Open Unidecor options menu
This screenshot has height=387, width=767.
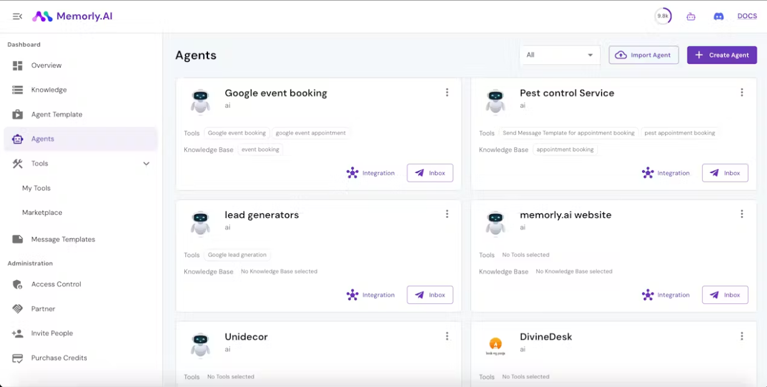pyautogui.click(x=447, y=336)
